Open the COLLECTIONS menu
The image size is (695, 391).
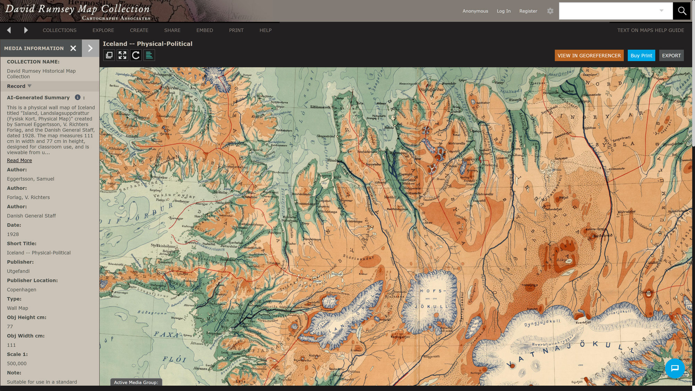[x=59, y=30]
